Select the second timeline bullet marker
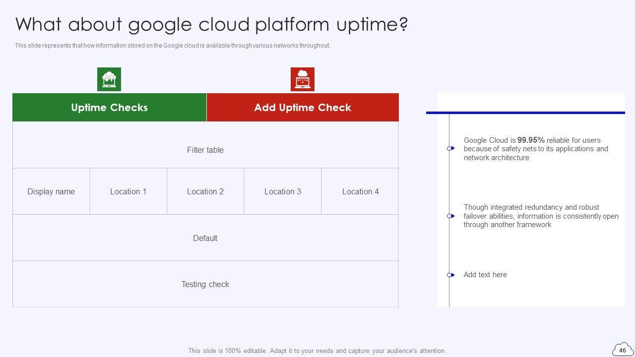 (x=450, y=216)
